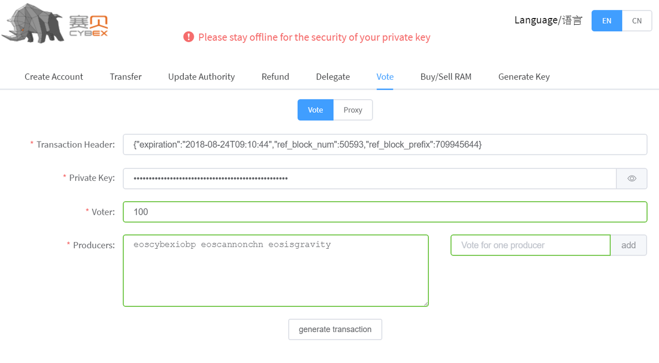Focus the Vote for one producer field
The image size is (659, 363).
click(x=530, y=246)
